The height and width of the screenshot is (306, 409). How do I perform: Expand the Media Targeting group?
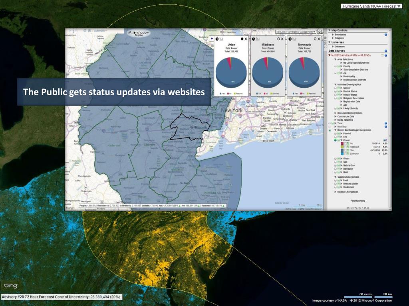[x=336, y=120]
